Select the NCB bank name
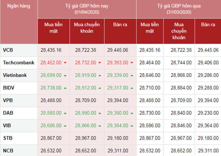 click(x=8, y=151)
